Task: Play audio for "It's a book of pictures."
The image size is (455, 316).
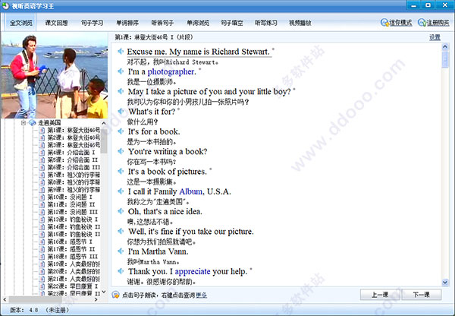Action: tap(121, 171)
